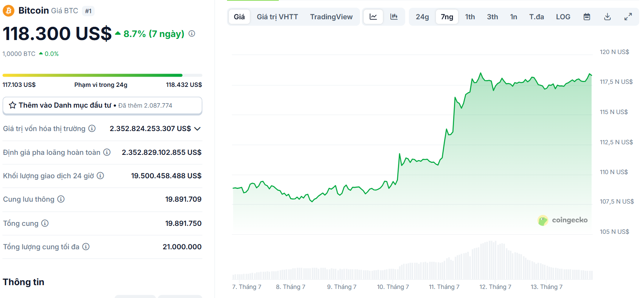Click market cap value 2.352.824.253.307 US$
This screenshot has height=298, width=642.
pos(150,128)
